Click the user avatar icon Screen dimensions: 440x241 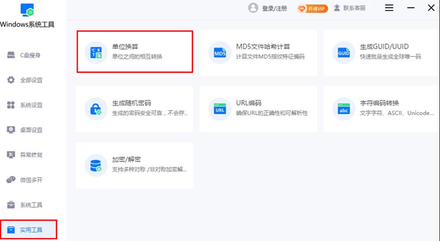point(253,8)
